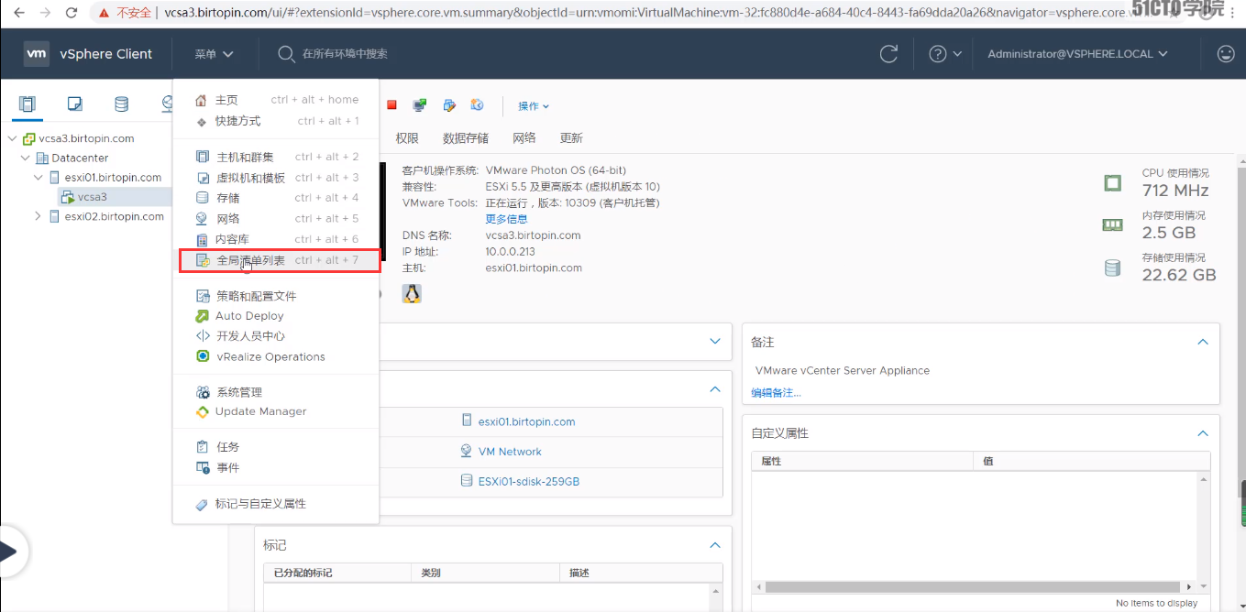Collapse the 备注 panel

tap(1203, 342)
